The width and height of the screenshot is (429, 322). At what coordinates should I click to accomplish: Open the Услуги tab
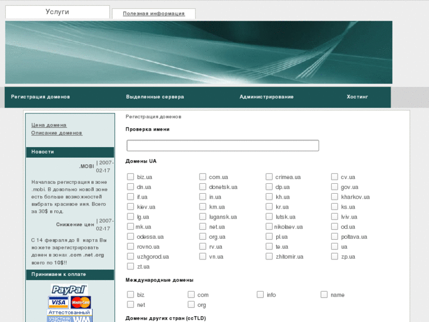click(57, 12)
